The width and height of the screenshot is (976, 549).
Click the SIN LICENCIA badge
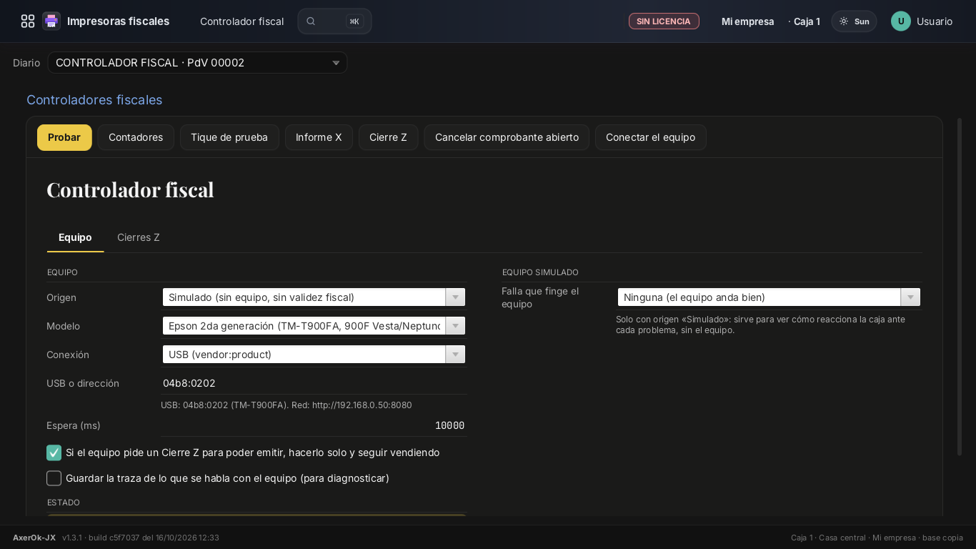(664, 21)
